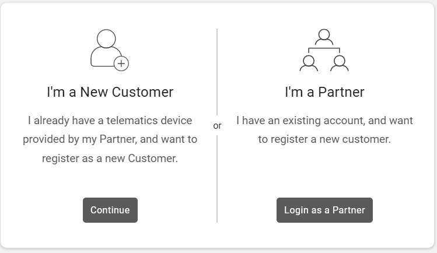Image resolution: width=437 pixels, height=253 pixels.
Task: Select the "I'm a Partner" heading
Action: click(x=324, y=92)
